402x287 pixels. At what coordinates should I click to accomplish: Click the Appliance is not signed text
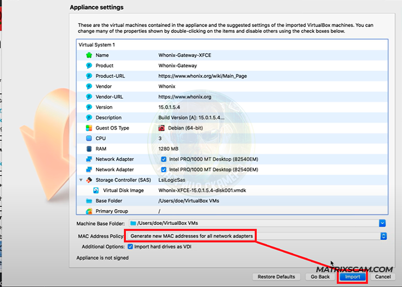point(103,258)
